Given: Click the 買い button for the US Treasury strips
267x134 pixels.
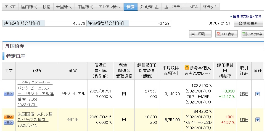Looking at the screenshot, I should click(9, 117).
